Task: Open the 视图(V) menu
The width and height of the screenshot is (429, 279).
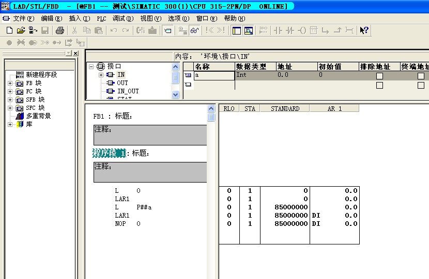Action: [x=151, y=18]
